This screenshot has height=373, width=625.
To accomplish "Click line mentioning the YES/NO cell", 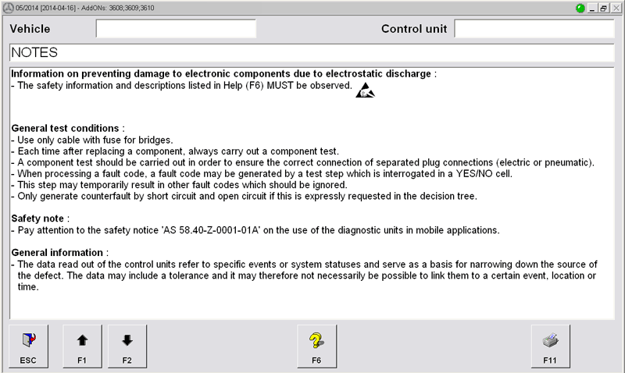I will pos(262,174).
